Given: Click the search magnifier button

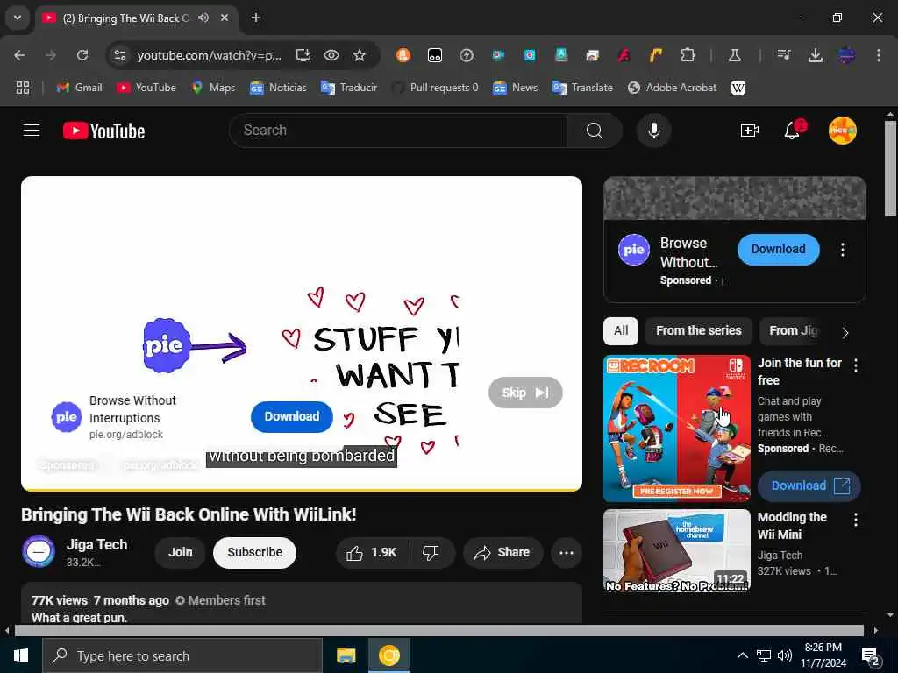Looking at the screenshot, I should click(x=594, y=131).
